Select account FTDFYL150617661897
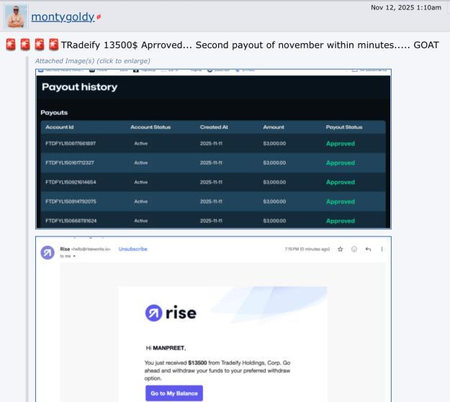Screen dimensions: 450x402 (71, 143)
